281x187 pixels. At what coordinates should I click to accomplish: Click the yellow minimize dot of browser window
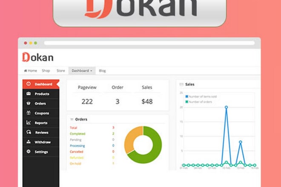tap(31, 43)
